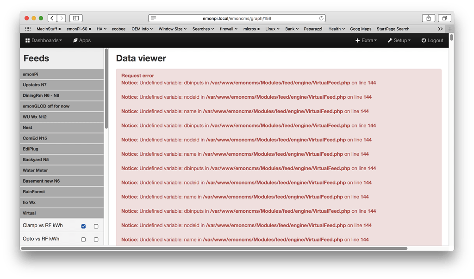The width and height of the screenshot is (474, 279).
Task: Expand the Upstairs N7 feed group
Action: tap(62, 85)
